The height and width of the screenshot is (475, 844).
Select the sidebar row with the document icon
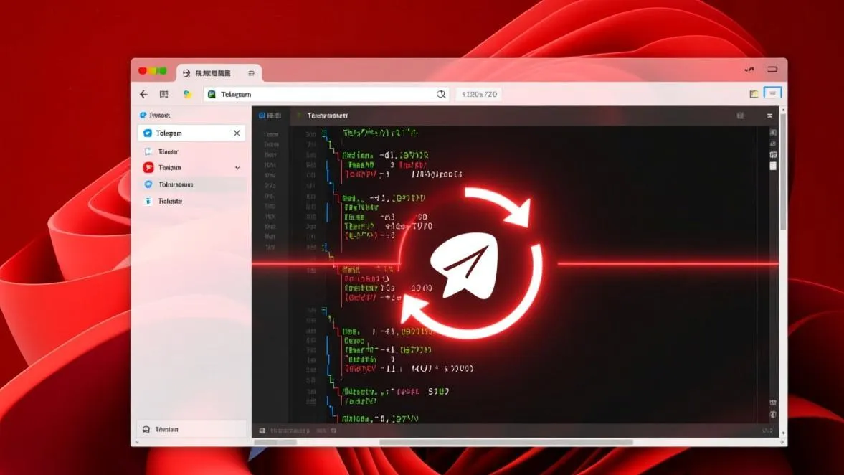coord(191,152)
